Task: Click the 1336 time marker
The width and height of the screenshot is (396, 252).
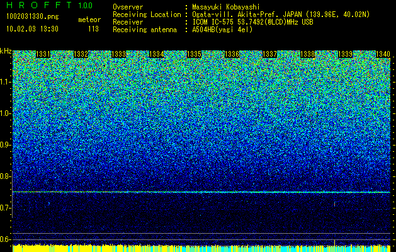Action: pos(232,54)
